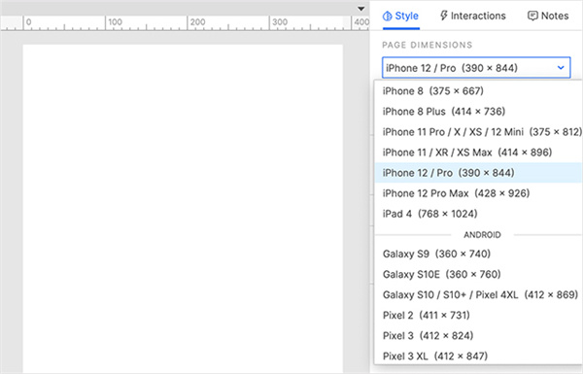Click the Interactions lightning bolt icon

(x=444, y=16)
